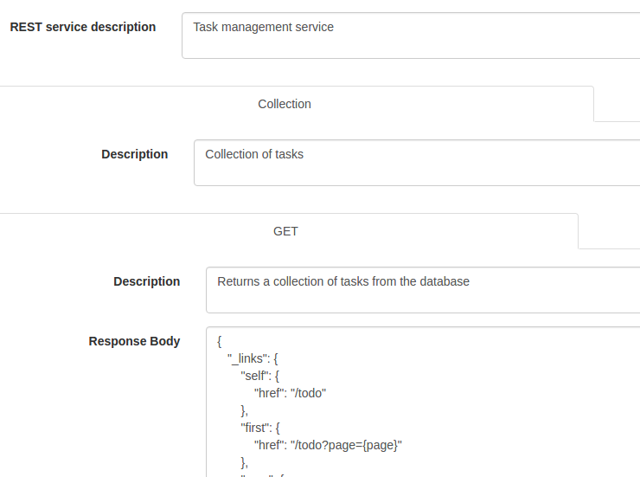
Task: Switch to the Collection tab
Action: 285,104
